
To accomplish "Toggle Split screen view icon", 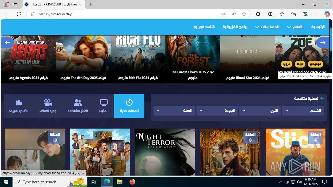I will pos(270,14).
